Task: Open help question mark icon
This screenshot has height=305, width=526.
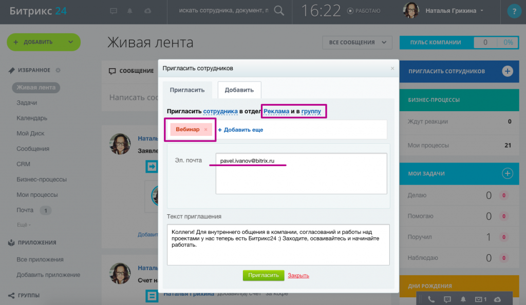Action: tap(513, 11)
